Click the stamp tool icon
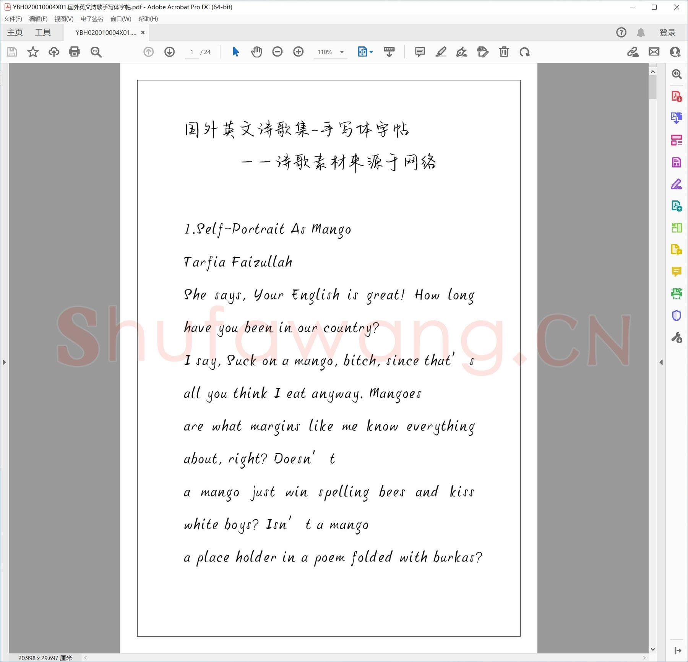688x662 pixels. pos(483,52)
